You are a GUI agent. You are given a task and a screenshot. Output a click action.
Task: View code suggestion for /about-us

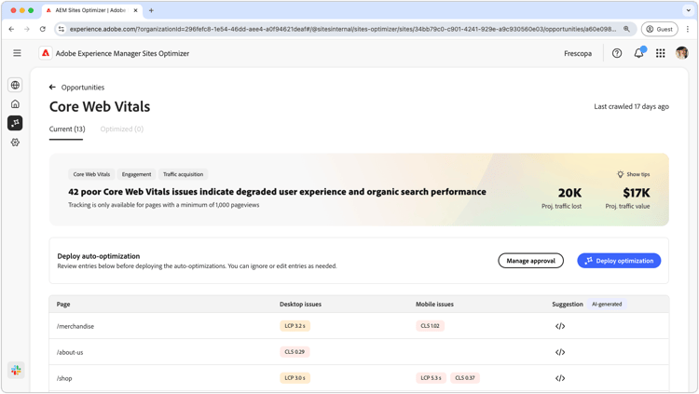click(560, 352)
